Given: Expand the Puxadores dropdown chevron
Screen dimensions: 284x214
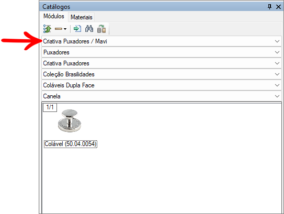Looking at the screenshot, I should [x=277, y=52].
